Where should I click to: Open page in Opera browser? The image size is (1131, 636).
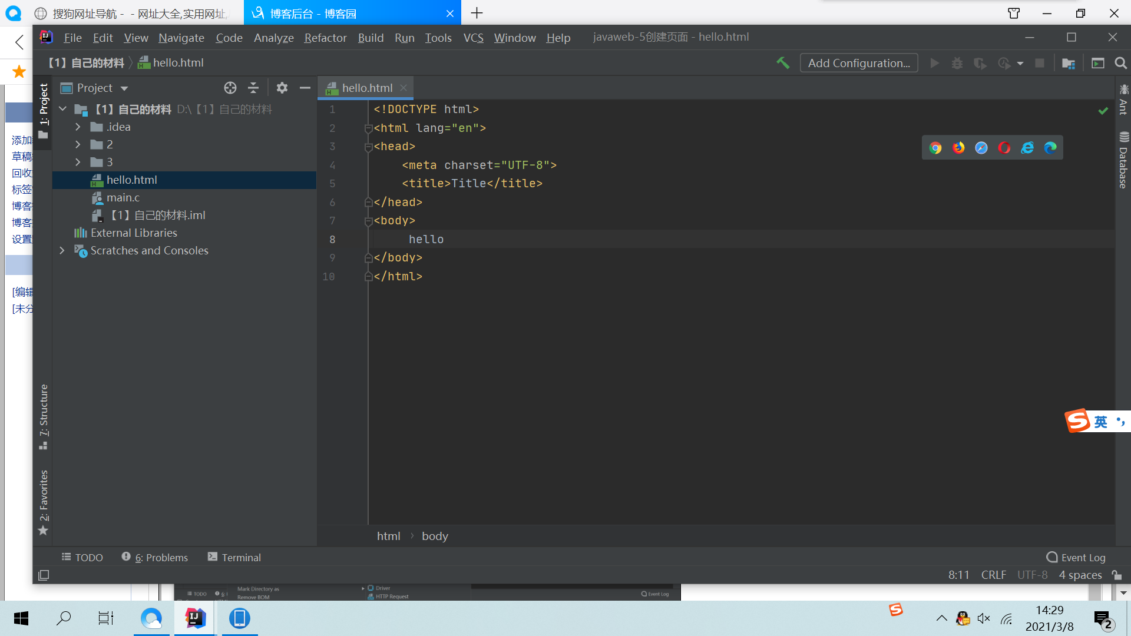coord(1004,148)
